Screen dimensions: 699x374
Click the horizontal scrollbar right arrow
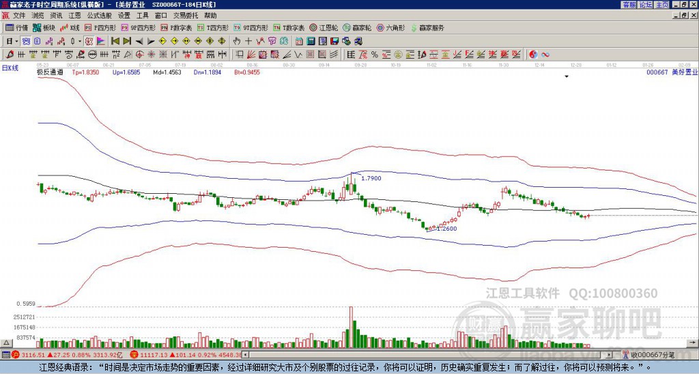[609, 355]
